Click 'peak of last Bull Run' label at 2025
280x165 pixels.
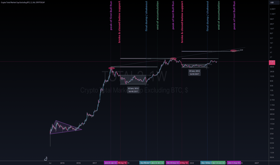234,15
